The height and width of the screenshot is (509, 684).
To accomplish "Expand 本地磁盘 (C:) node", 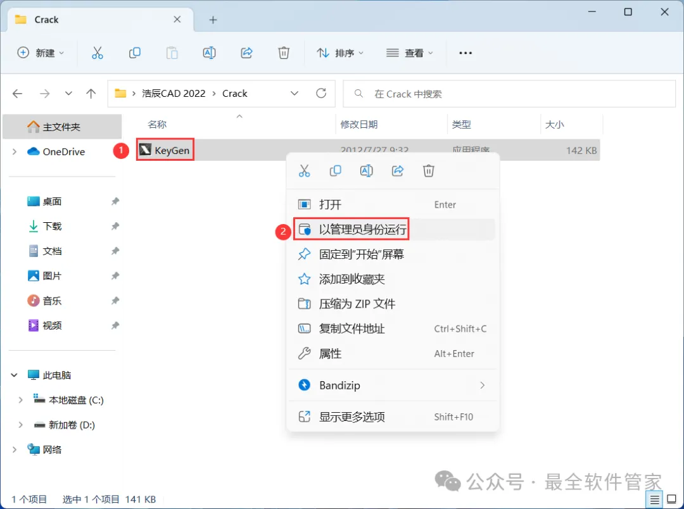I will 20,400.
